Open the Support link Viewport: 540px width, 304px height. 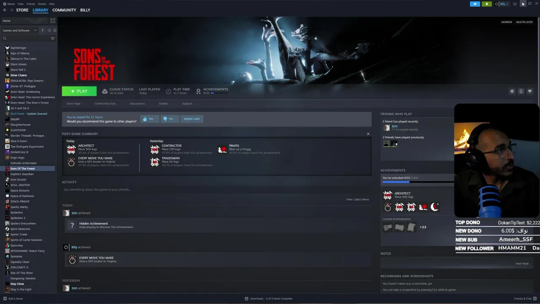point(187,103)
